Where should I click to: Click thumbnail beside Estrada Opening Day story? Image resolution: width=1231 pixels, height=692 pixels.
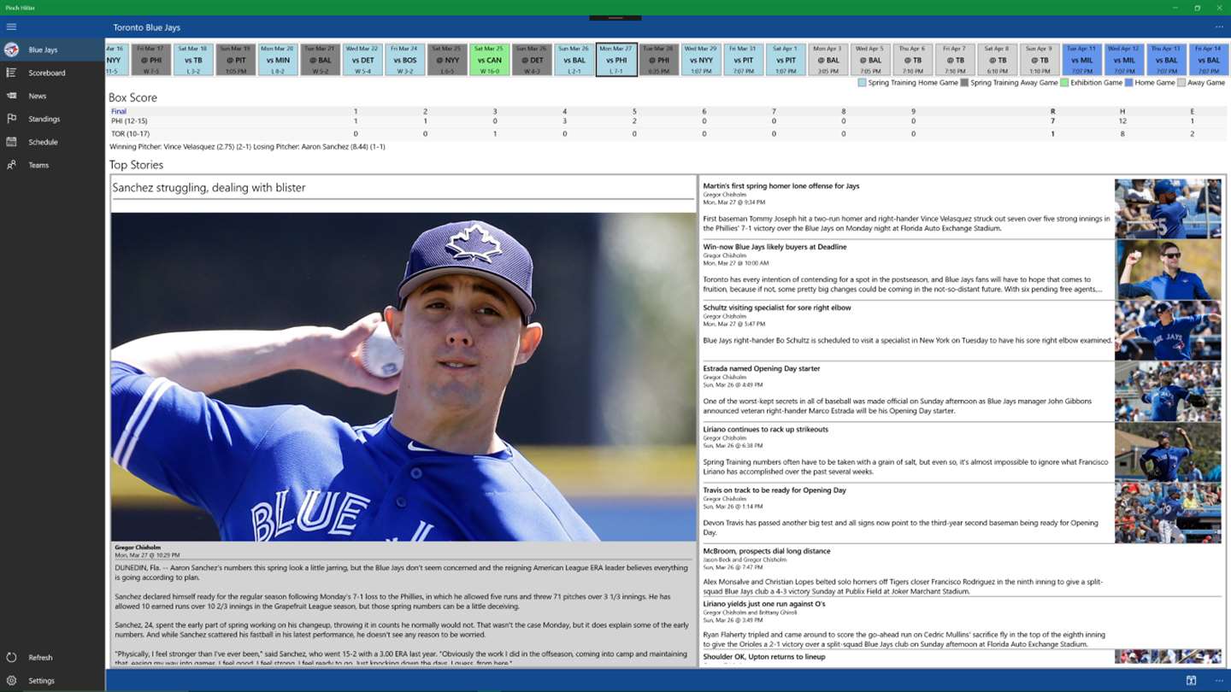(1168, 391)
